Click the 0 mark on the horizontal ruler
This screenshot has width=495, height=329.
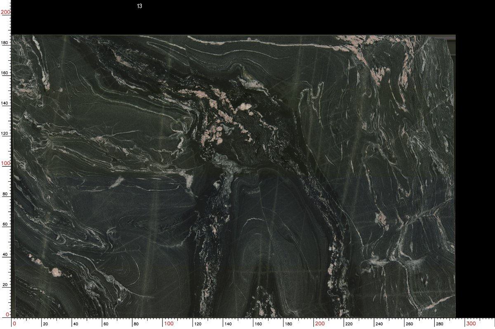[14, 323]
